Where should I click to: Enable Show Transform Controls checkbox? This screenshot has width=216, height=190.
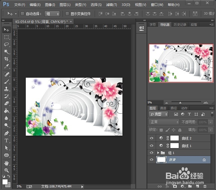point(67,14)
